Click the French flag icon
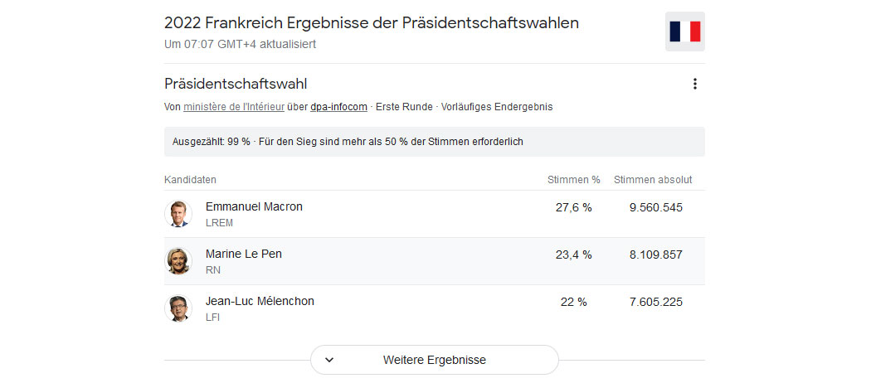This screenshot has height=383, width=871. [x=685, y=32]
